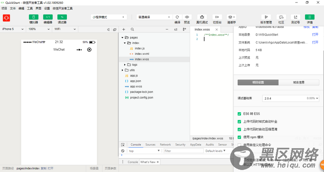Click the simulator capsule close circle icon
The width and height of the screenshot is (324, 172).
pyautogui.click(x=89, y=49)
